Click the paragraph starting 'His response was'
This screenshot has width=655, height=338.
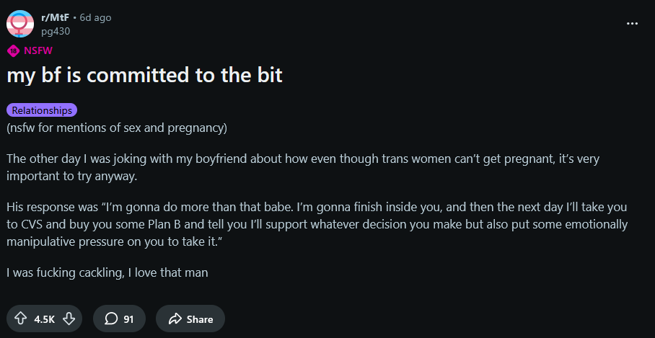[x=317, y=225]
